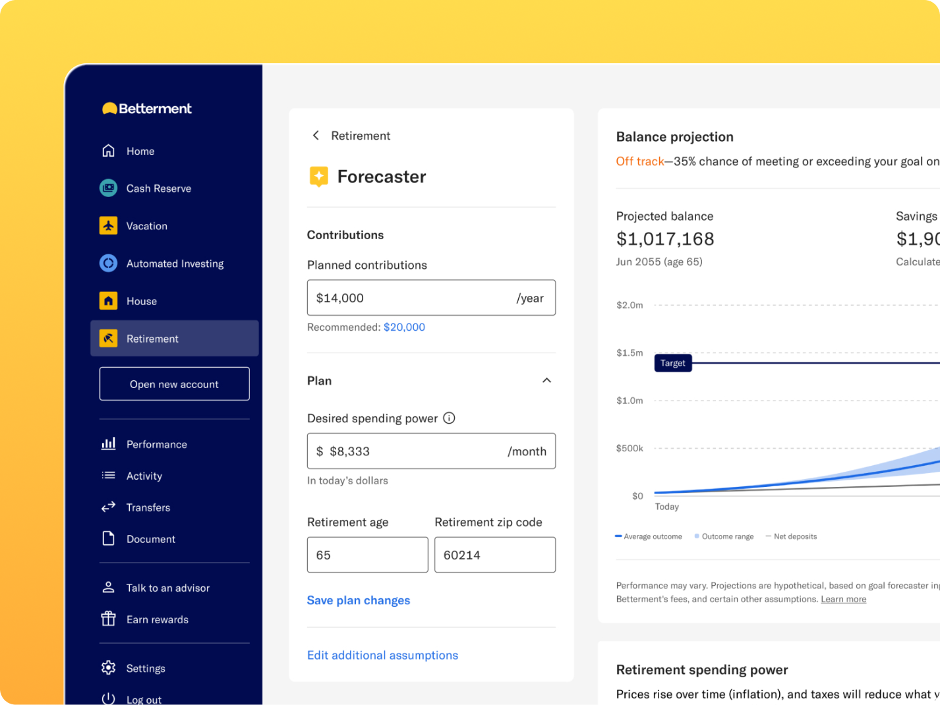Click Log out label in sidebar
The width and height of the screenshot is (940, 705).
point(144,699)
